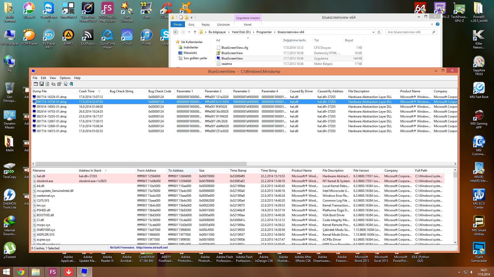Open Chrome from the Windows taskbar

pyautogui.click(x=21, y=272)
